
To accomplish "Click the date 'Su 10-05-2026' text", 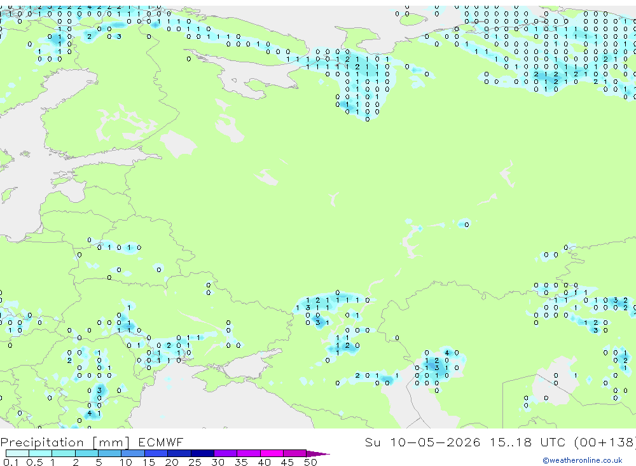I will (x=422, y=442).
